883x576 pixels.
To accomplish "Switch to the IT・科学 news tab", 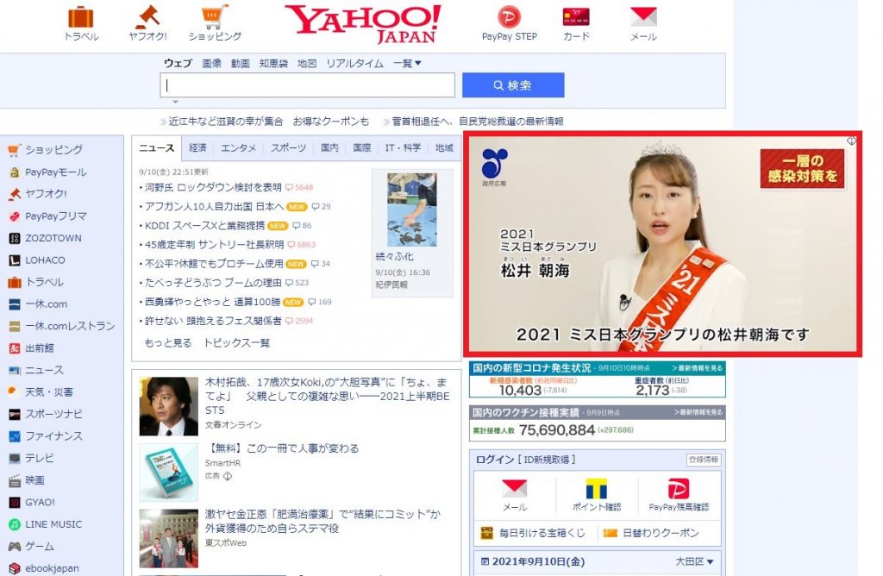I will coord(403,147).
